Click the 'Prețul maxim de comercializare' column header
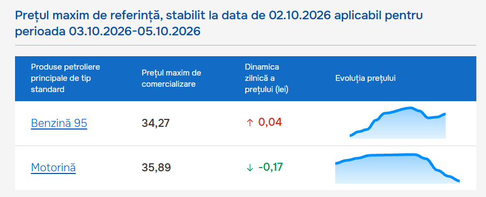Image resolution: width=486 pixels, height=197 pixels. (172, 78)
